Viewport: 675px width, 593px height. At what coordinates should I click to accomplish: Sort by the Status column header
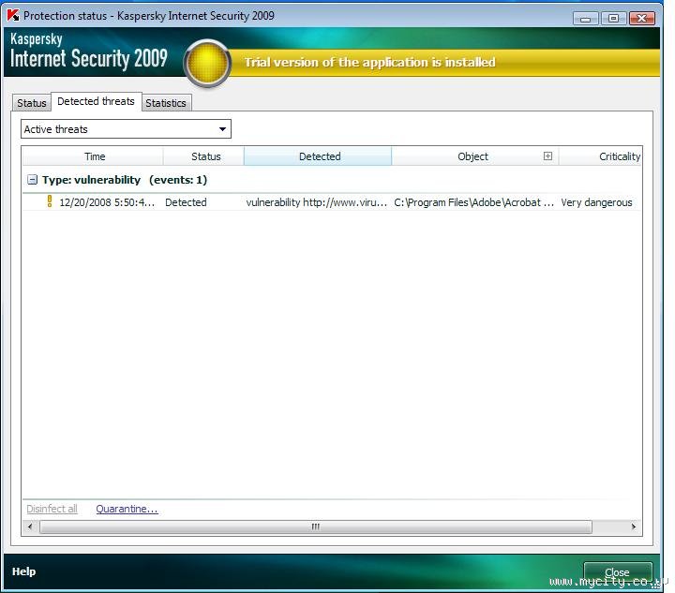[204, 156]
